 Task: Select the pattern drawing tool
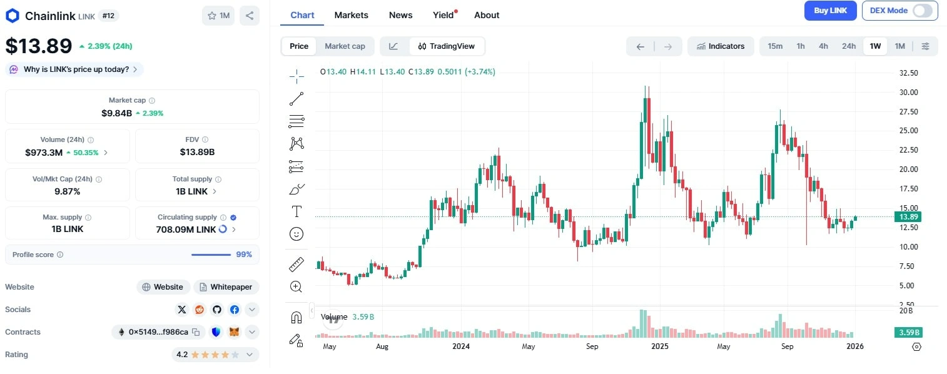click(296, 144)
